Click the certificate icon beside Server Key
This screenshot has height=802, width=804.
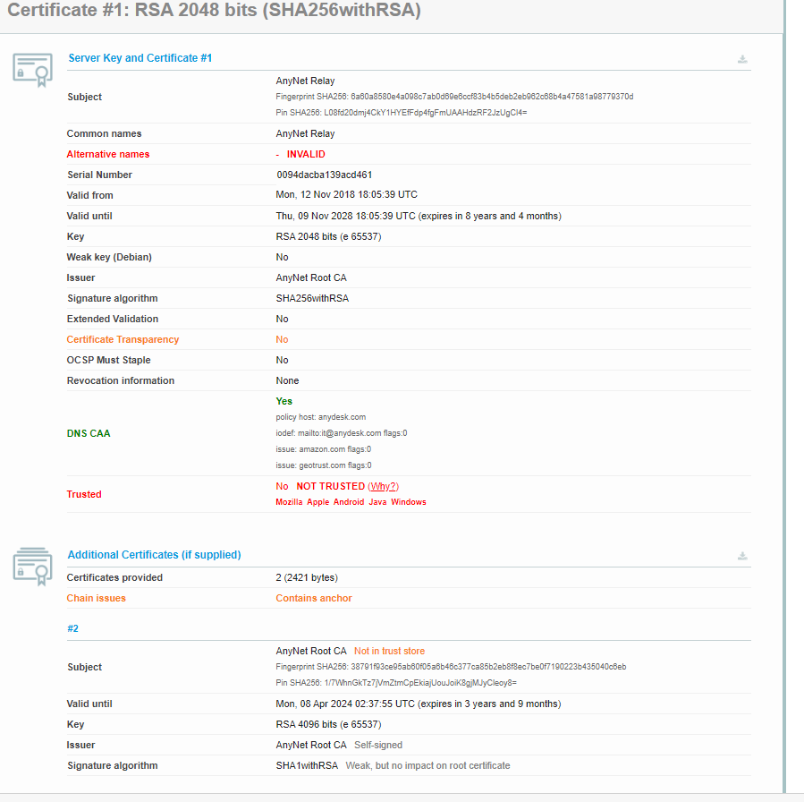click(32, 70)
